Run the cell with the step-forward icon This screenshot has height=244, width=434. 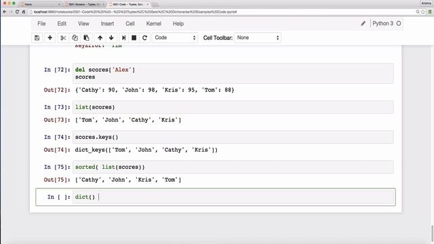pyautogui.click(x=123, y=38)
